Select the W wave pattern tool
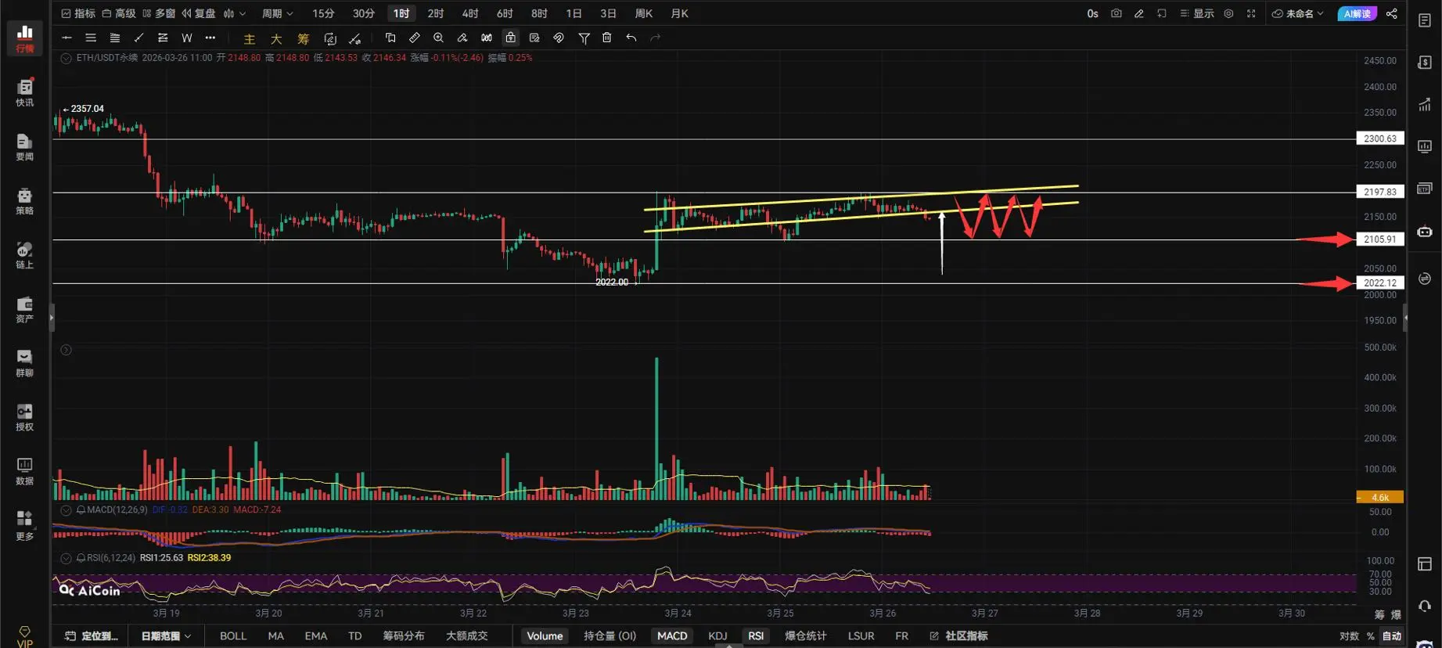The width and height of the screenshot is (1442, 648). click(186, 38)
